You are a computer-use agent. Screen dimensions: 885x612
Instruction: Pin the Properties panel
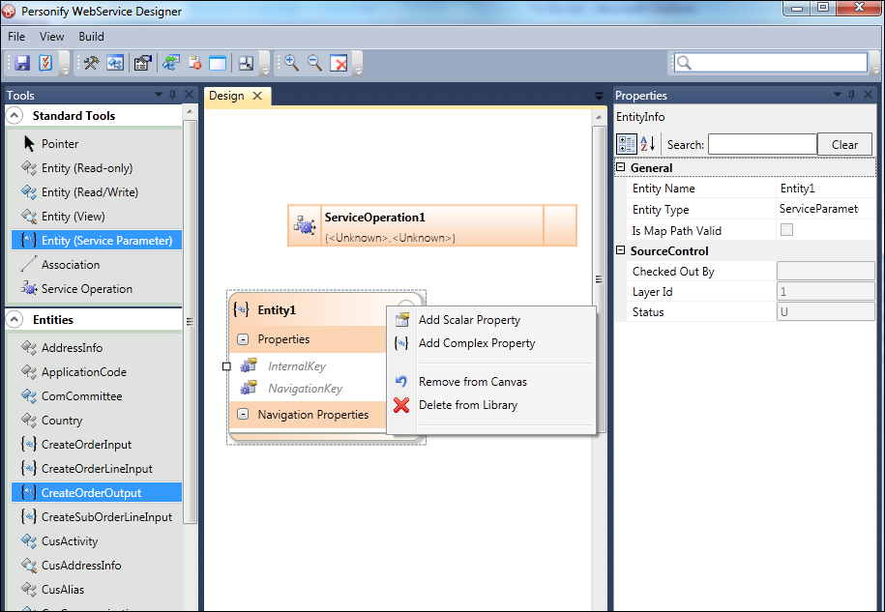tap(852, 95)
